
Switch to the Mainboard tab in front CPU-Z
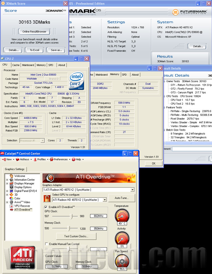[28, 65]
